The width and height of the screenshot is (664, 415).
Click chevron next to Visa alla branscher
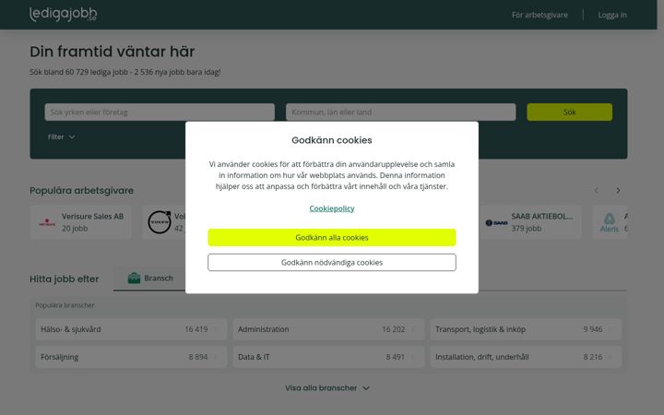tap(366, 388)
